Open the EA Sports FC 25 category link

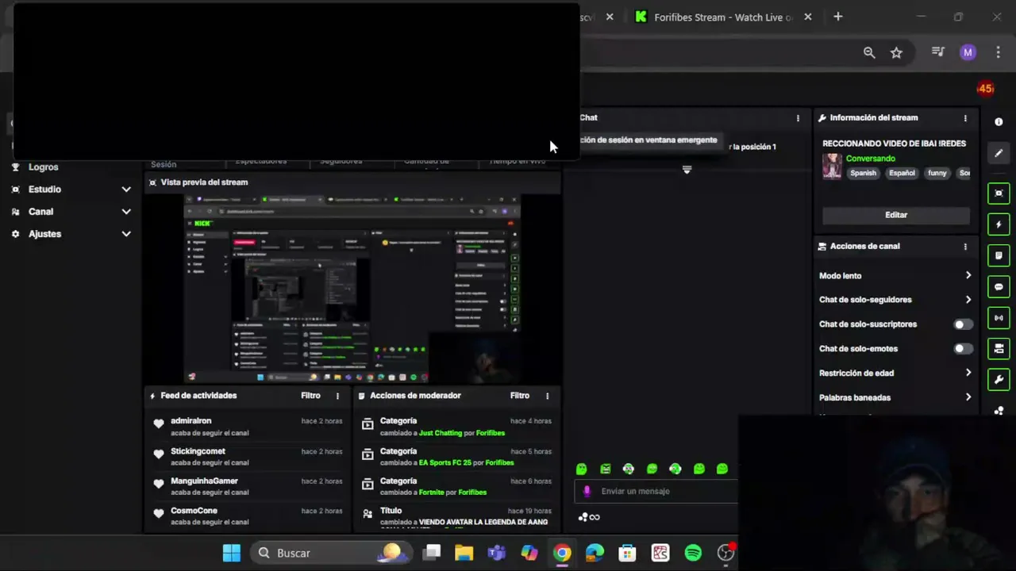444,462
